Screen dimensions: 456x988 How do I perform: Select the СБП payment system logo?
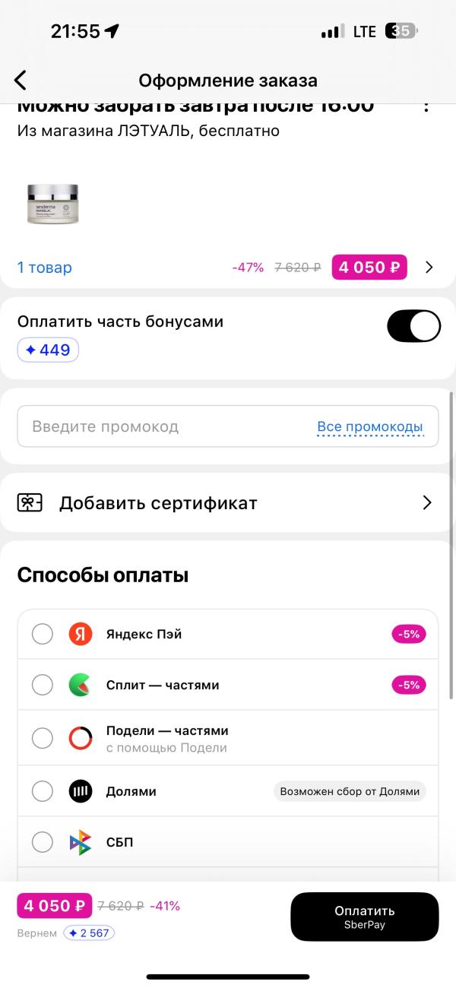[82, 842]
